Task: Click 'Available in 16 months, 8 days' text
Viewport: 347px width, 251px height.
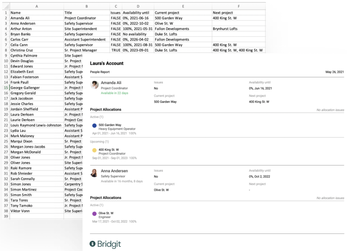Action: (122, 181)
